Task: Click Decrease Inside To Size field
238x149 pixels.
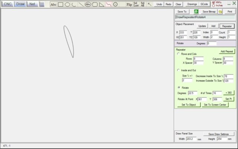Action: click(228, 76)
